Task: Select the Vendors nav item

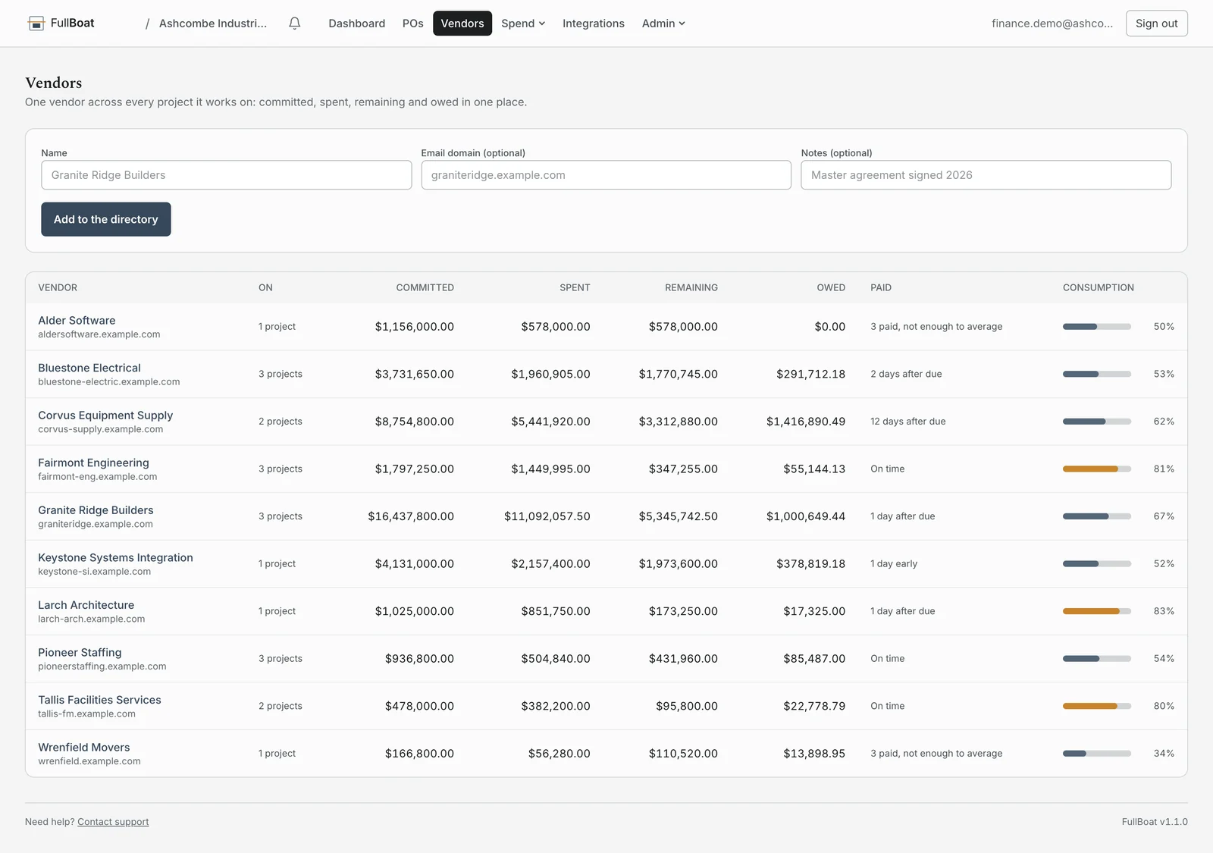Action: [462, 24]
